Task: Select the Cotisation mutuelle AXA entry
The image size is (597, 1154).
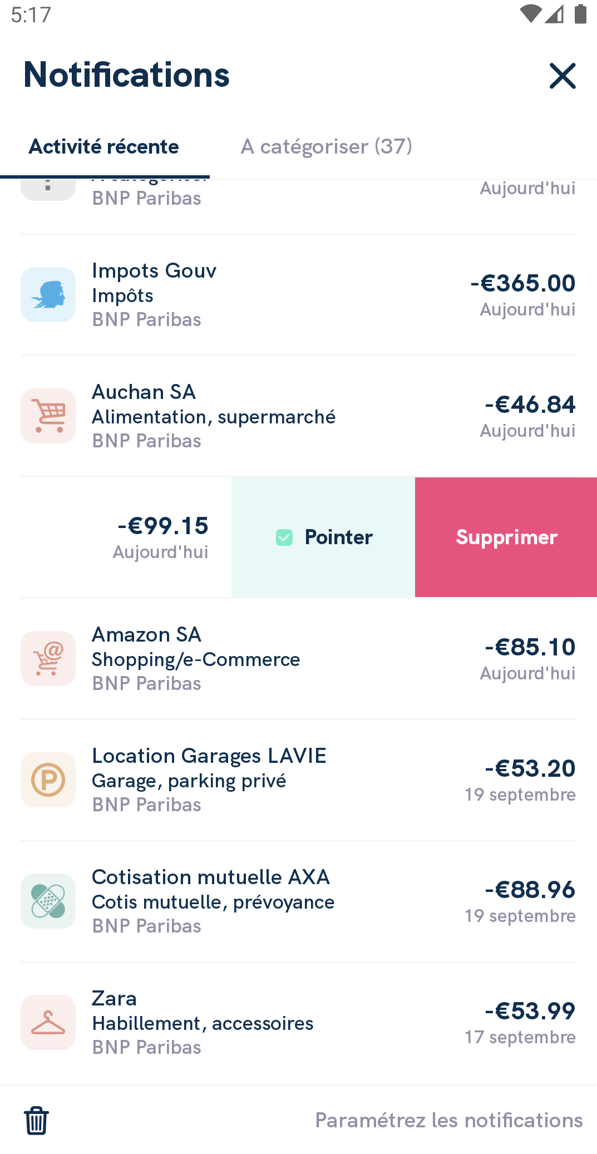Action: [x=298, y=901]
